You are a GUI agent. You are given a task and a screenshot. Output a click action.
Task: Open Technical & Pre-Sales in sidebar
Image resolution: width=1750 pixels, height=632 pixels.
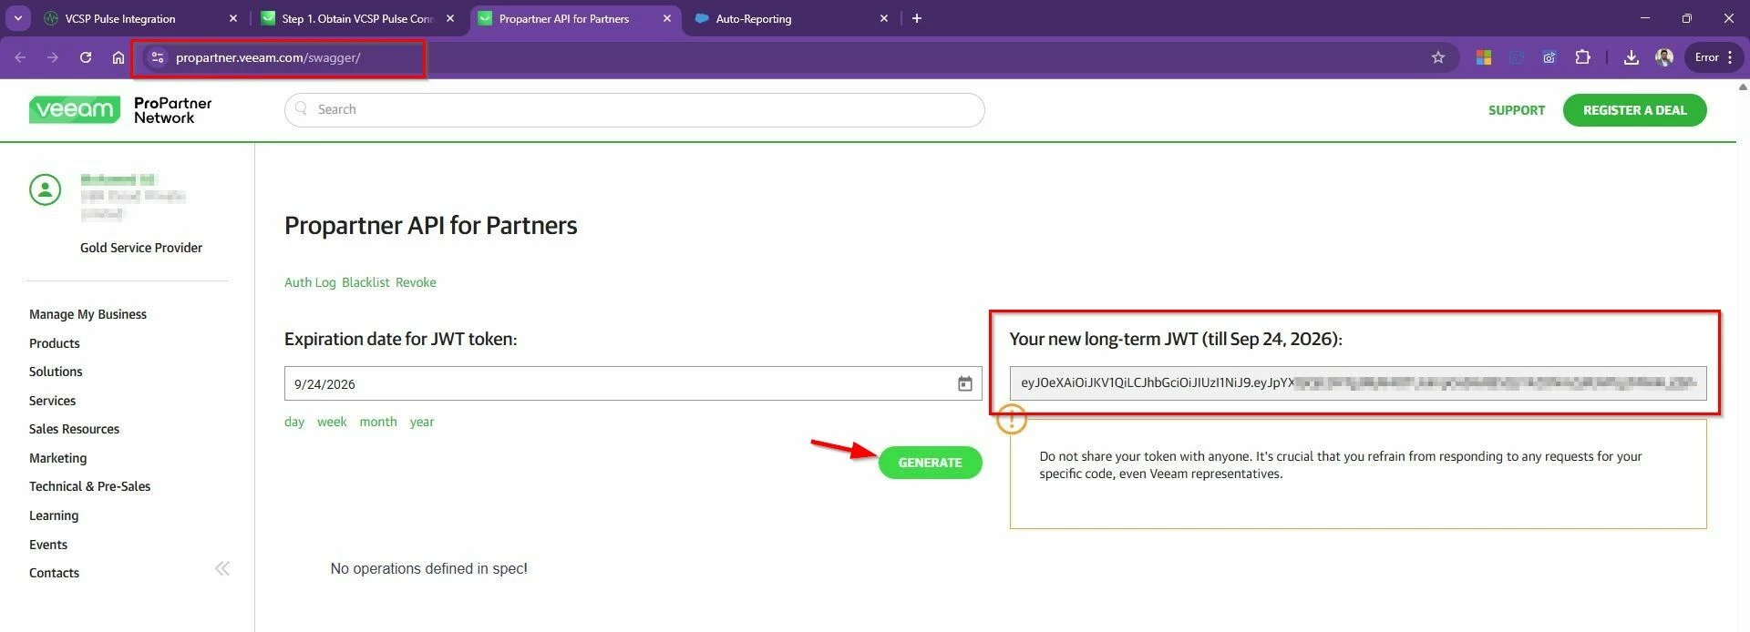[89, 486]
